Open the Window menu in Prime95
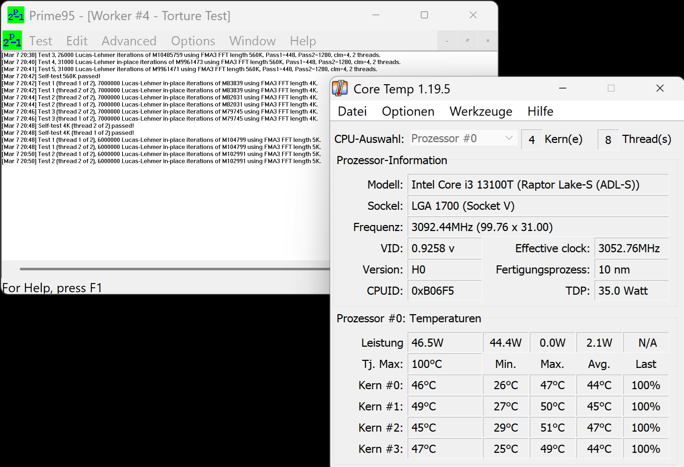The height and width of the screenshot is (467, 684). pos(252,41)
